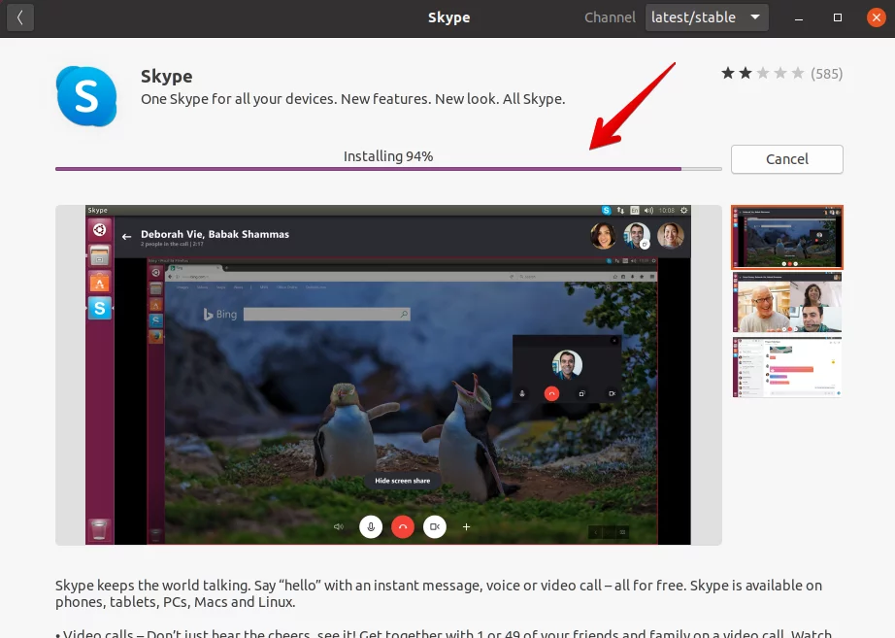Minimize the Ubuntu Software window
The width and height of the screenshot is (895, 638).
pyautogui.click(x=799, y=17)
